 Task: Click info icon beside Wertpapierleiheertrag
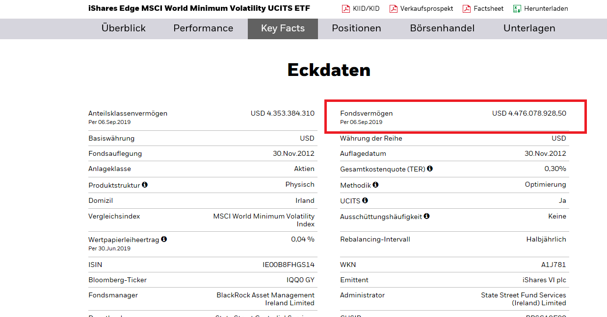[164, 239]
